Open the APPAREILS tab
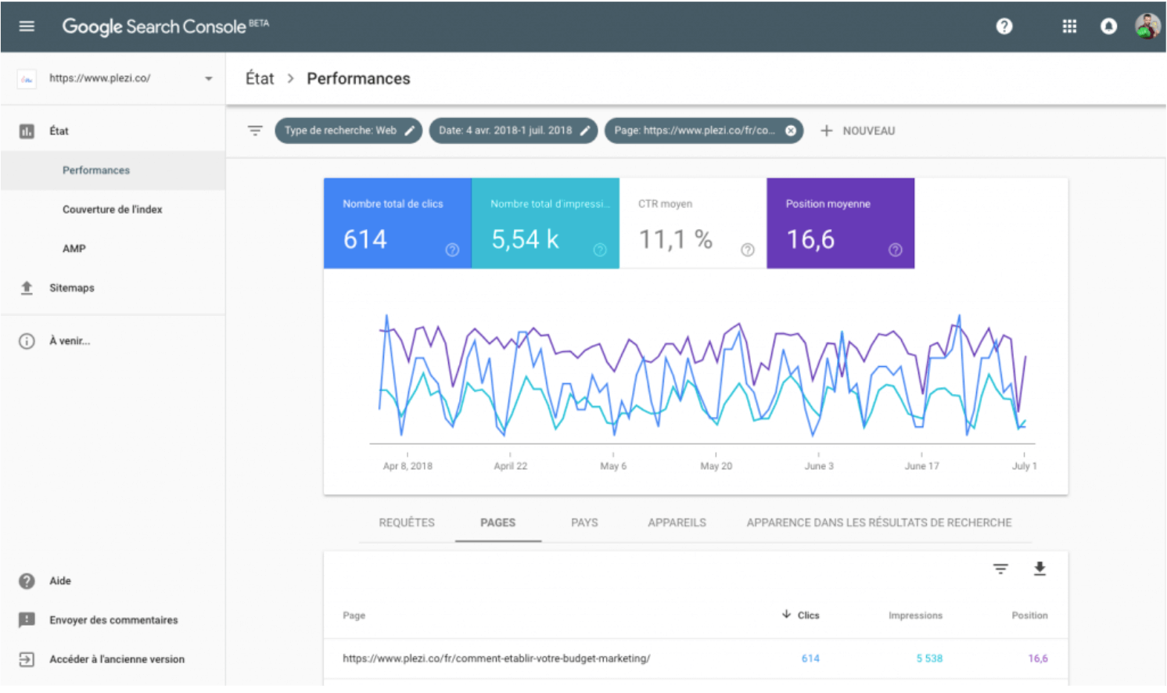This screenshot has width=1167, height=693. 677,522
